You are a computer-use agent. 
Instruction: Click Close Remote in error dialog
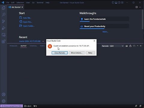click(59, 53)
